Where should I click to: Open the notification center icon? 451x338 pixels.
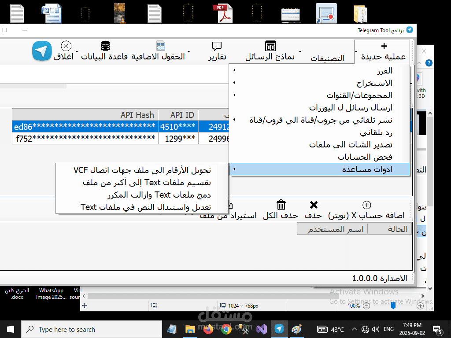pyautogui.click(x=438, y=329)
